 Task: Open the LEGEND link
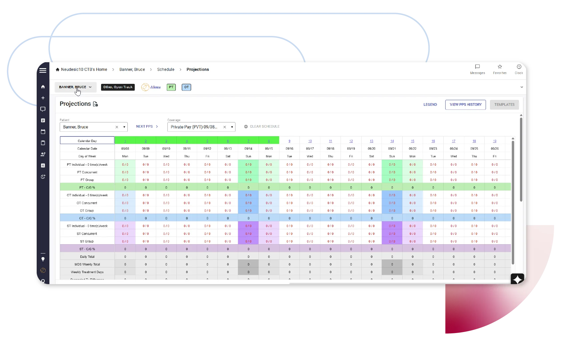click(430, 104)
